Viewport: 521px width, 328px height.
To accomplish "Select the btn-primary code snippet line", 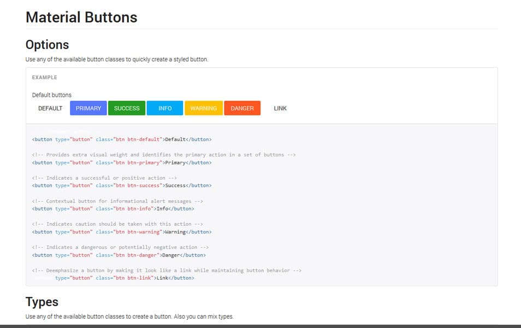I will point(121,162).
